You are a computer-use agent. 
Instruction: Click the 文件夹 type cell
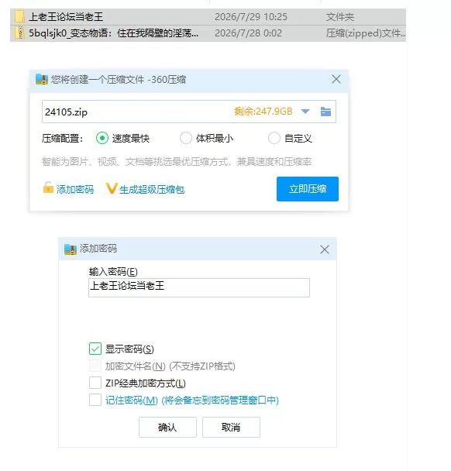point(340,16)
